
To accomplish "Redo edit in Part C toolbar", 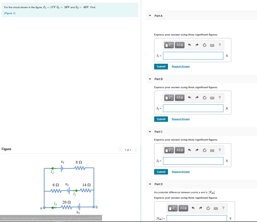I will pyautogui.click(x=197, y=150).
